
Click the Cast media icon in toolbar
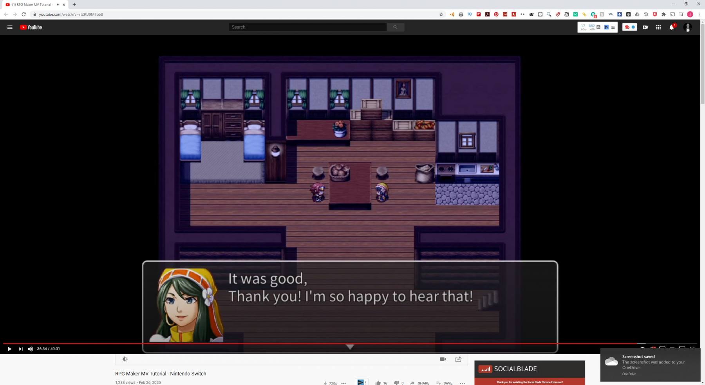click(x=672, y=14)
